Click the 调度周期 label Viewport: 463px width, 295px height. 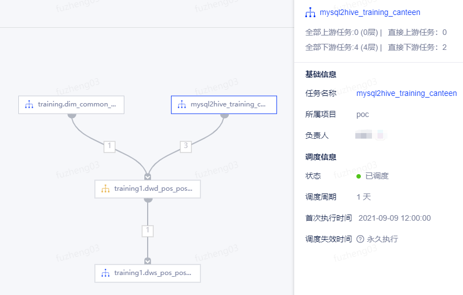321,197
